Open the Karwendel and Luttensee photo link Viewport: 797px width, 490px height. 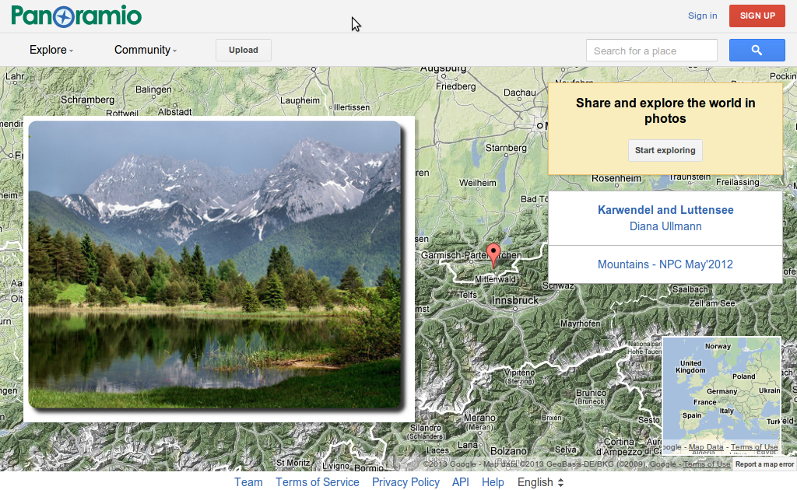coord(665,210)
